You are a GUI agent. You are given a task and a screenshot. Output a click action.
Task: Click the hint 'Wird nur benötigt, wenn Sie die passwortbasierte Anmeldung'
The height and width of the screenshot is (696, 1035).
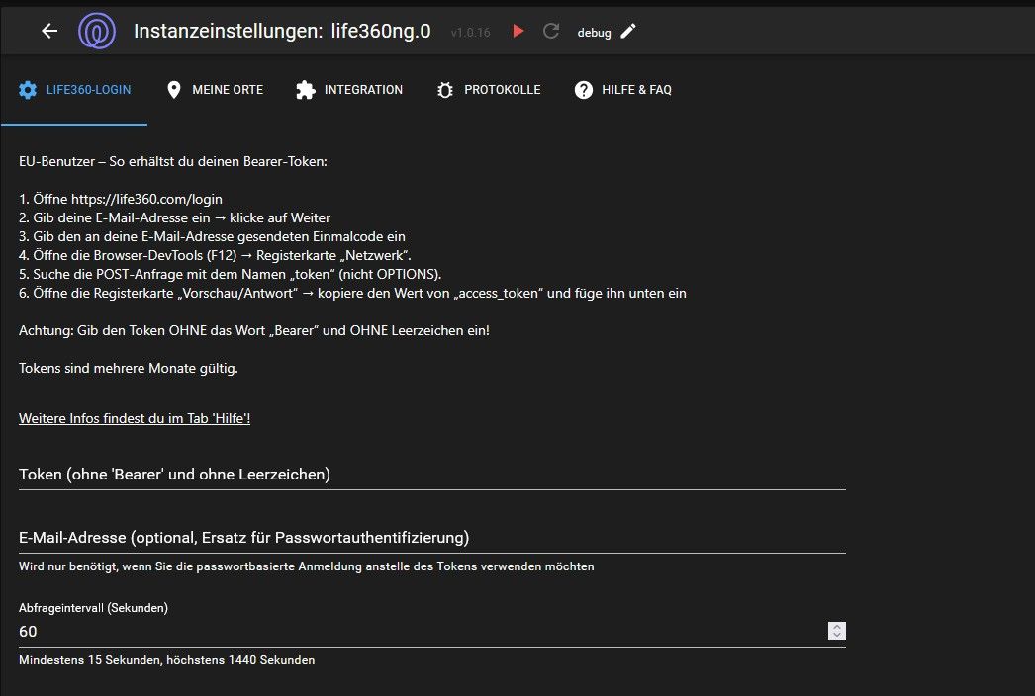click(x=307, y=566)
